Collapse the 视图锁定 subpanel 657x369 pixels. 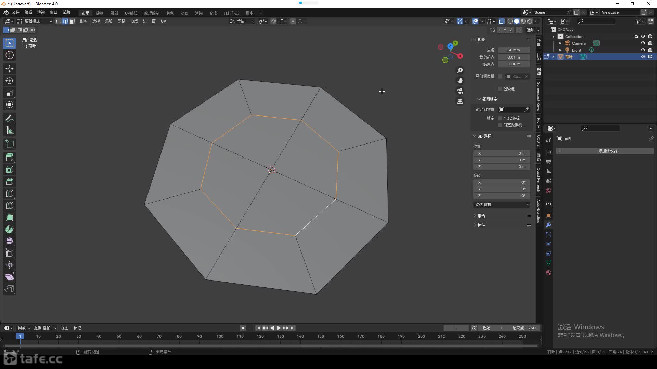click(x=479, y=99)
